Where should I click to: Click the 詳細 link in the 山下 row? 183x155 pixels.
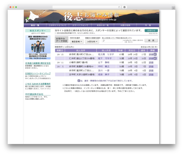(x=151, y=63)
